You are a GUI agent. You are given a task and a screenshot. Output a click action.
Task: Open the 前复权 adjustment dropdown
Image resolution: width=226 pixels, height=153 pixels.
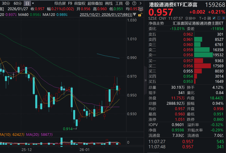(80, 3)
